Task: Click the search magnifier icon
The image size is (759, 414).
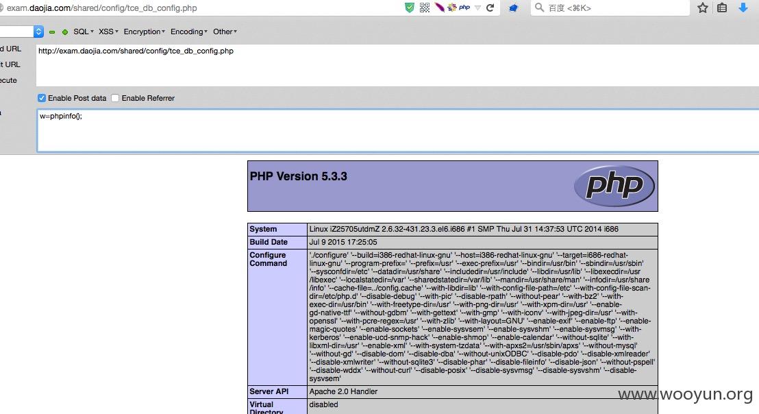Action: click(x=538, y=8)
